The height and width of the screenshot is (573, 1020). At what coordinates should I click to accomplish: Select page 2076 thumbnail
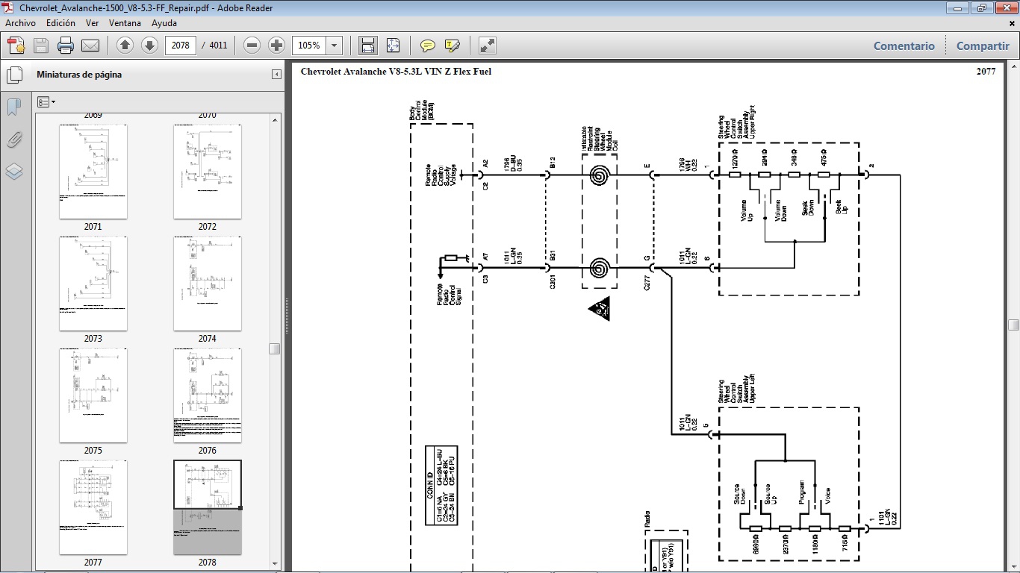[x=208, y=395]
